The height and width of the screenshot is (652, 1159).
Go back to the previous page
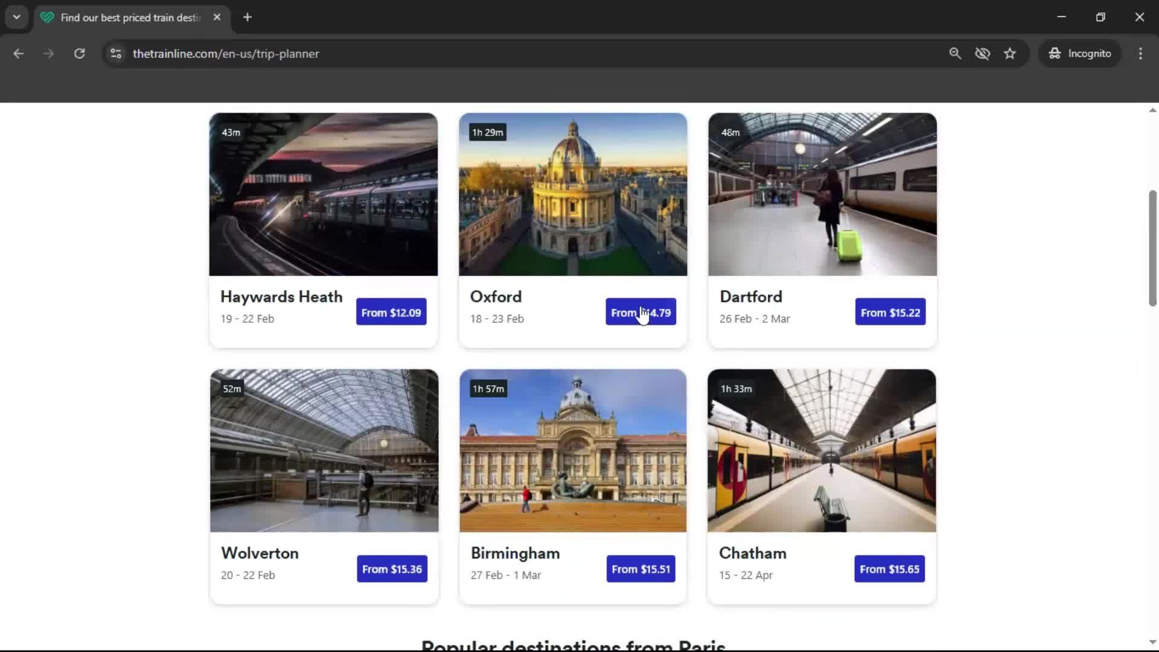[x=18, y=53]
